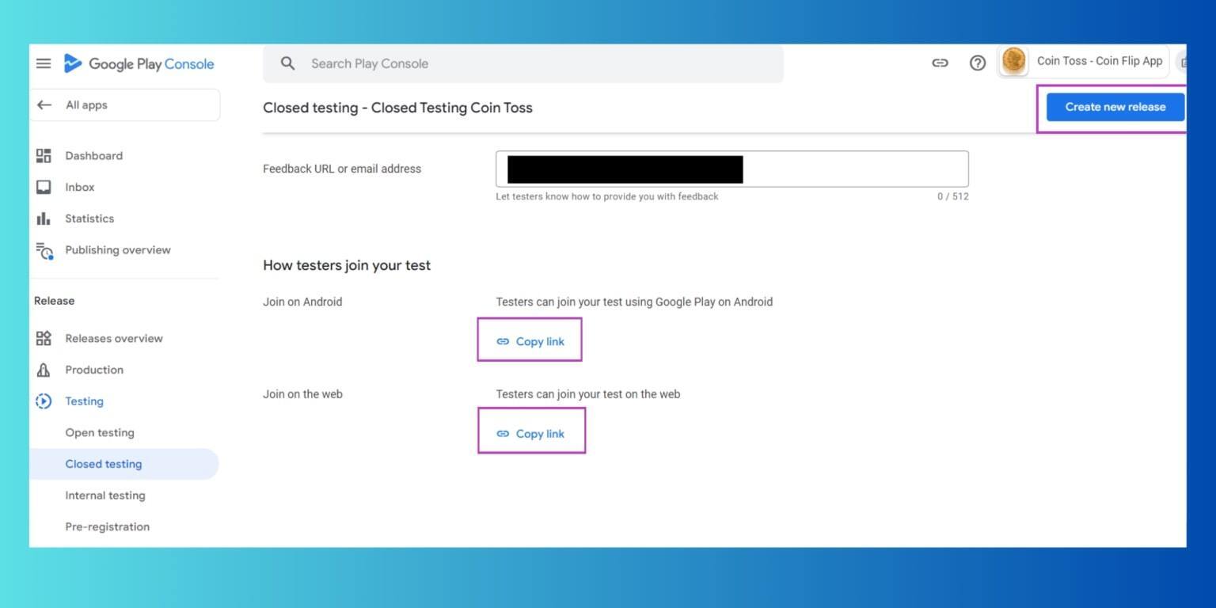Click the Feedback URL or email field

pos(732,169)
